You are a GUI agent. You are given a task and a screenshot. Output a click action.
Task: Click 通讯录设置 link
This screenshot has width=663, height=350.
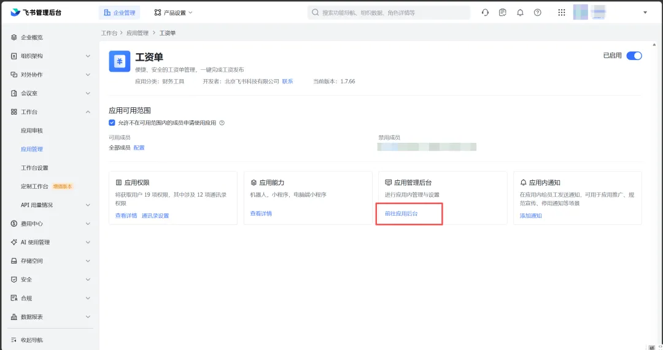click(155, 216)
